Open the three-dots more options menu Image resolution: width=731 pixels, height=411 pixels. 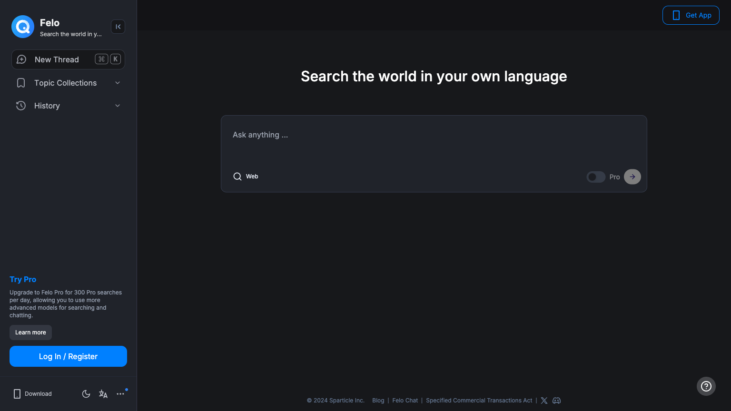pyautogui.click(x=120, y=394)
